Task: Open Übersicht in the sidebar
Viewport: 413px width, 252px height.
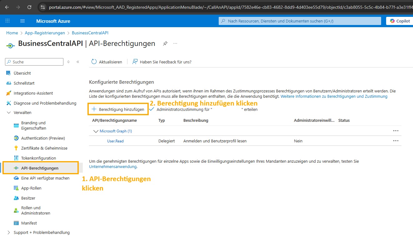Action: pyautogui.click(x=22, y=73)
